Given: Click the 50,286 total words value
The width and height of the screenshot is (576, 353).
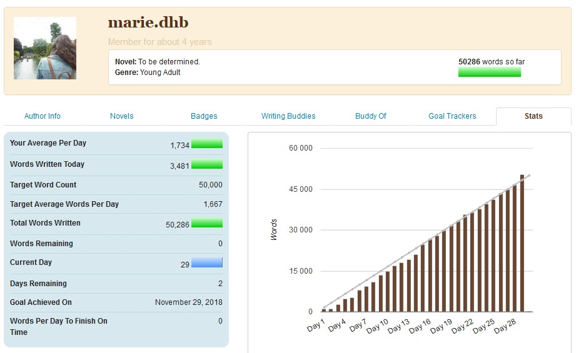Looking at the screenshot, I should [178, 224].
